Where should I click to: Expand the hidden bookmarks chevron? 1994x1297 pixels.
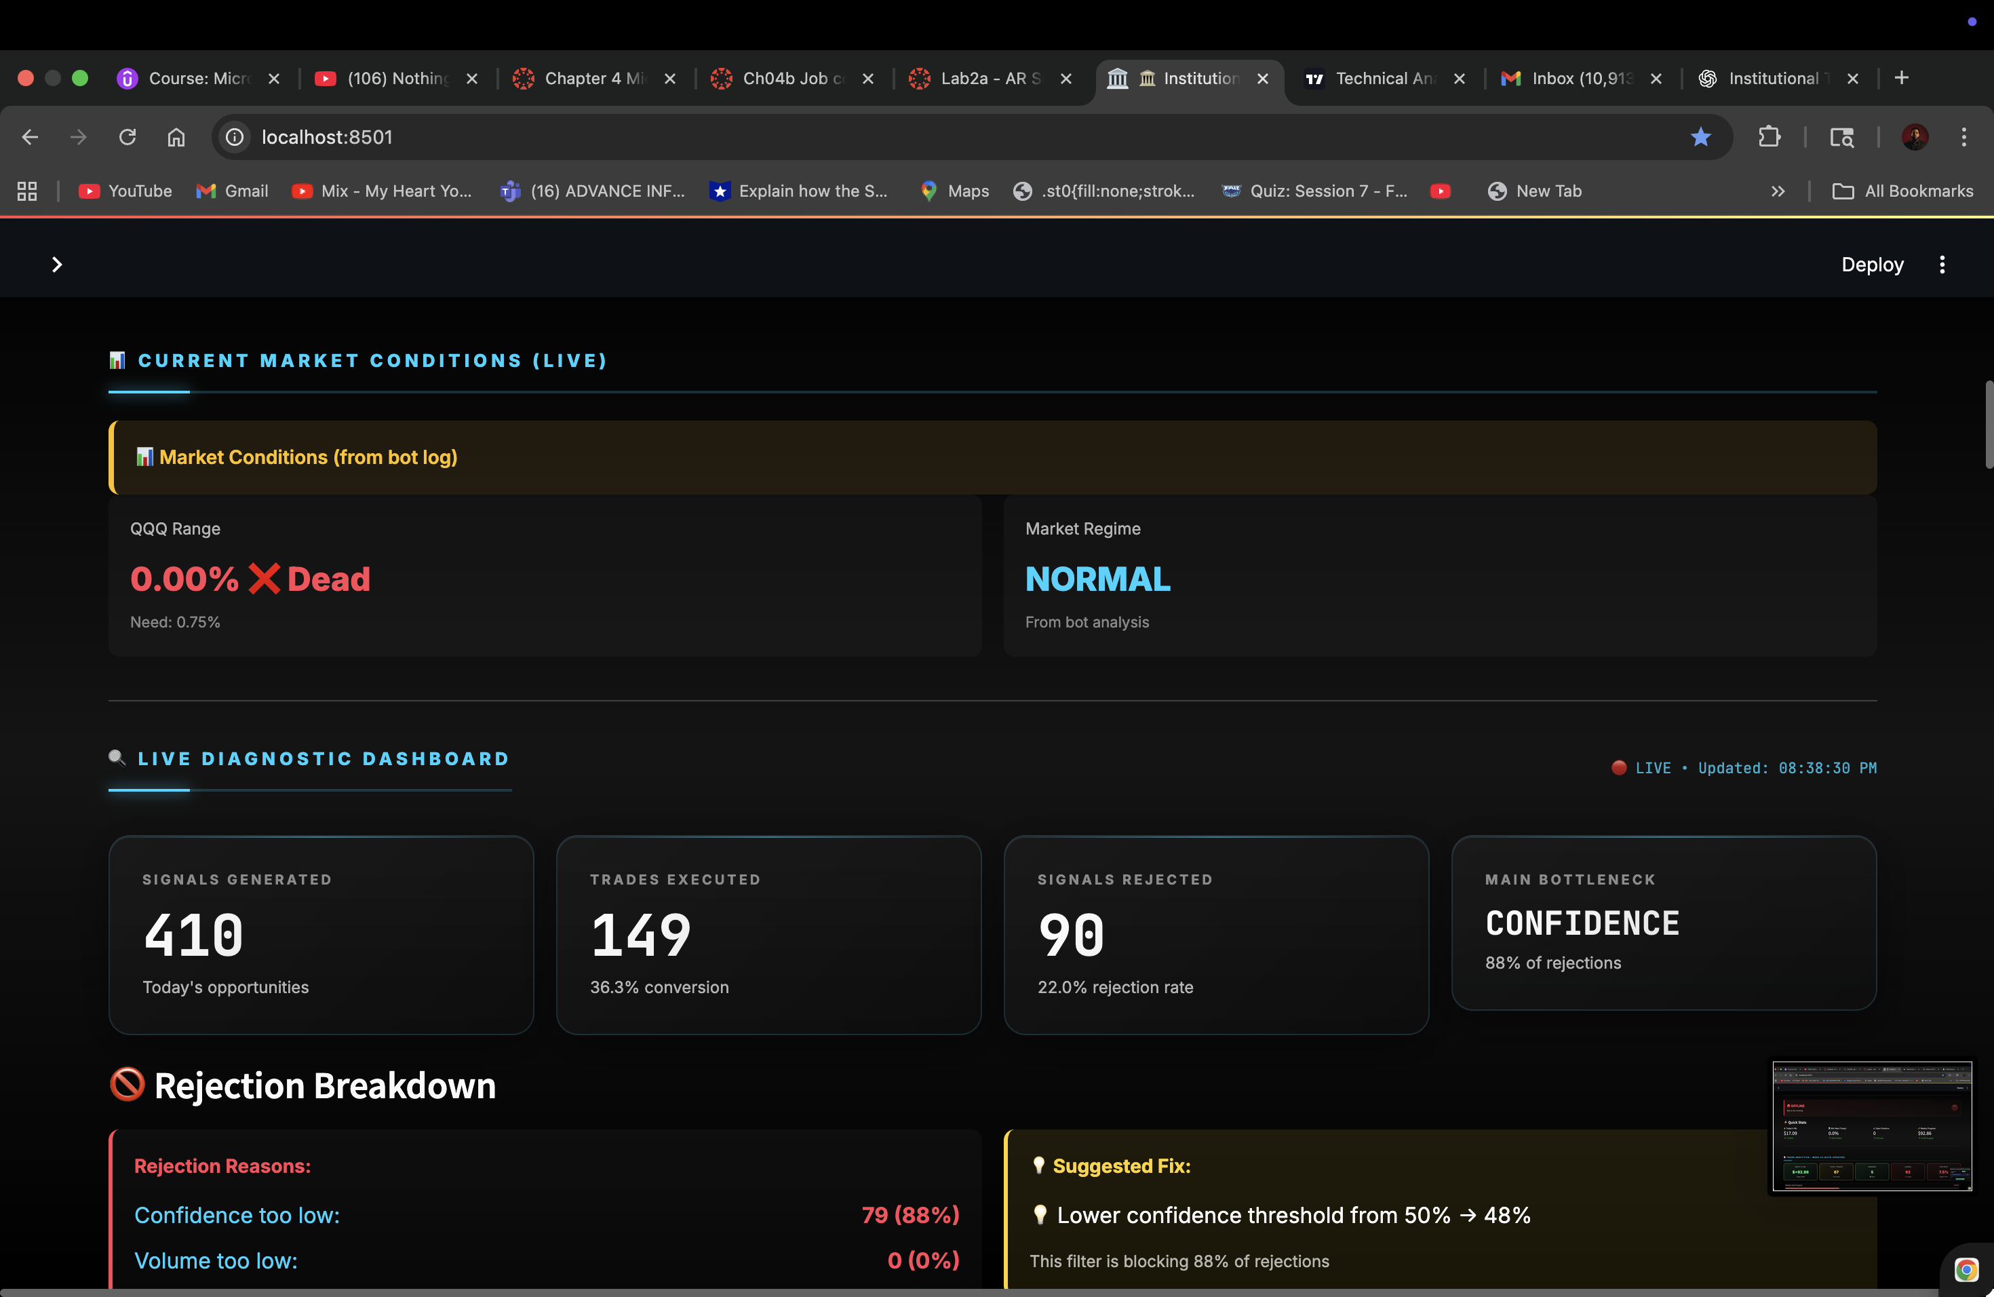[1778, 191]
